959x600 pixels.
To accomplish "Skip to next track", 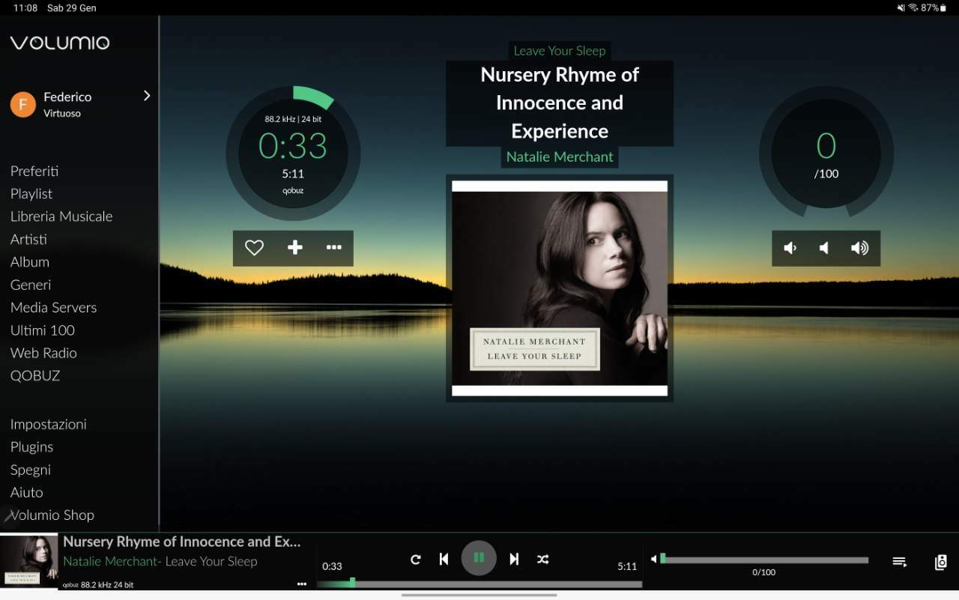I will coord(514,559).
